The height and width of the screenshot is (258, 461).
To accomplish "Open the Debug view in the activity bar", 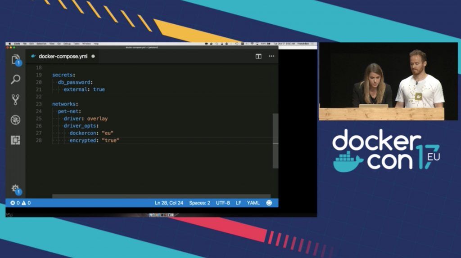I will (16, 120).
